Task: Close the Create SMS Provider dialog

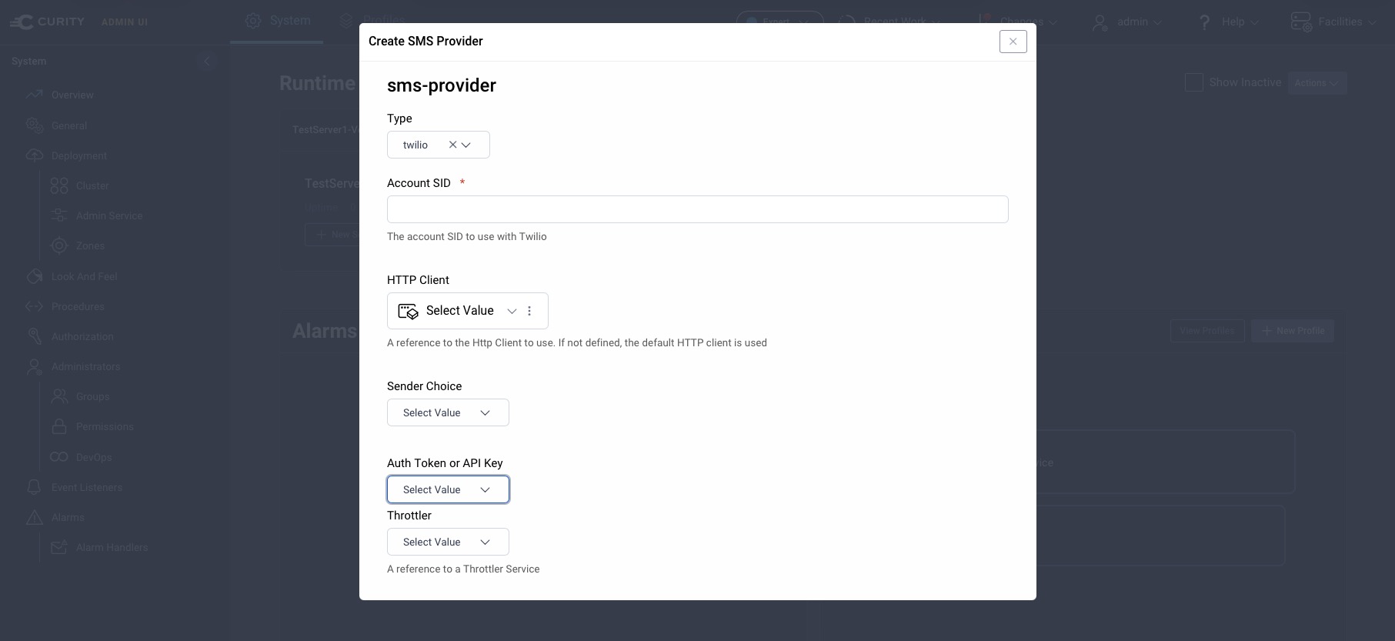Action: [x=1013, y=42]
